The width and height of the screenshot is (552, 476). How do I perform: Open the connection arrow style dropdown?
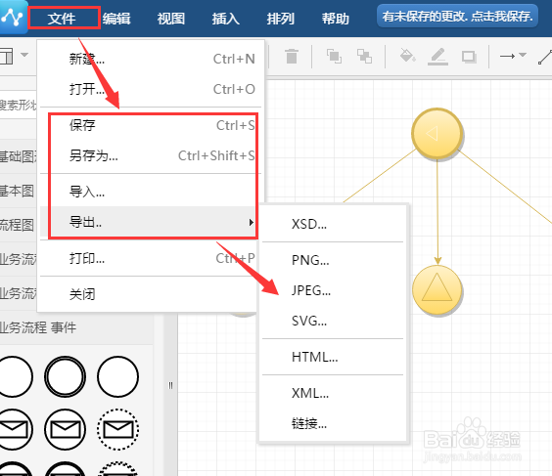[x=513, y=56]
